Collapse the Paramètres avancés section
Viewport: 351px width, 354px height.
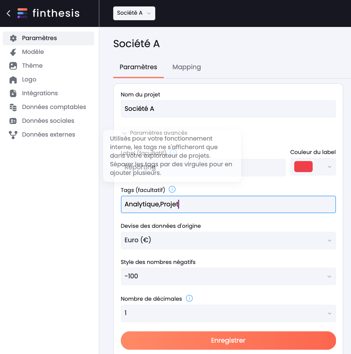point(155,133)
